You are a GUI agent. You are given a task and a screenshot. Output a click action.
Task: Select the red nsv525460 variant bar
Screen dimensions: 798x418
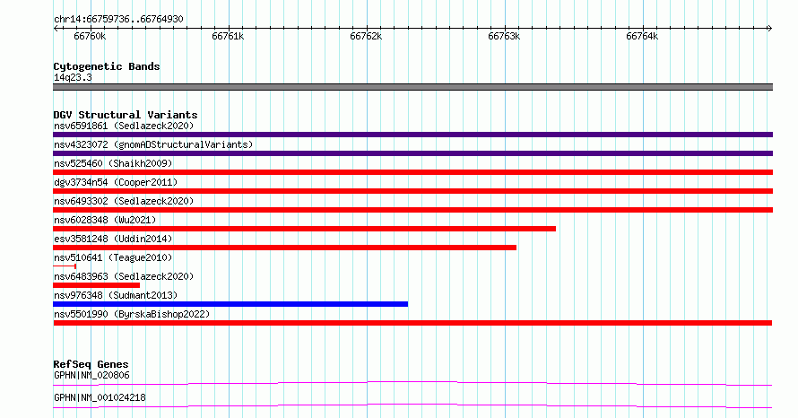pos(412,172)
